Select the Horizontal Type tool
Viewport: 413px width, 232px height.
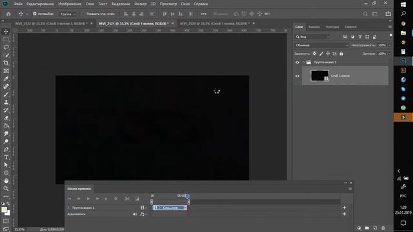(x=6, y=157)
